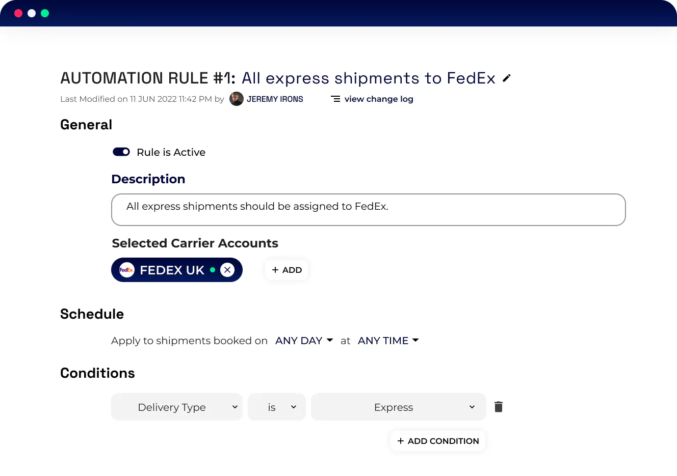Delete the Delivery Type condition
677x476 pixels.
coord(499,407)
